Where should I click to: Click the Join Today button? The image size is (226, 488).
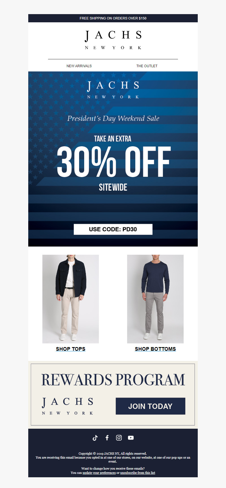coord(151,406)
